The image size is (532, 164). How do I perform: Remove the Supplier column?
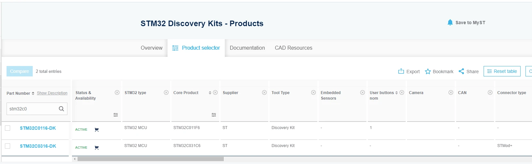pos(264,92)
